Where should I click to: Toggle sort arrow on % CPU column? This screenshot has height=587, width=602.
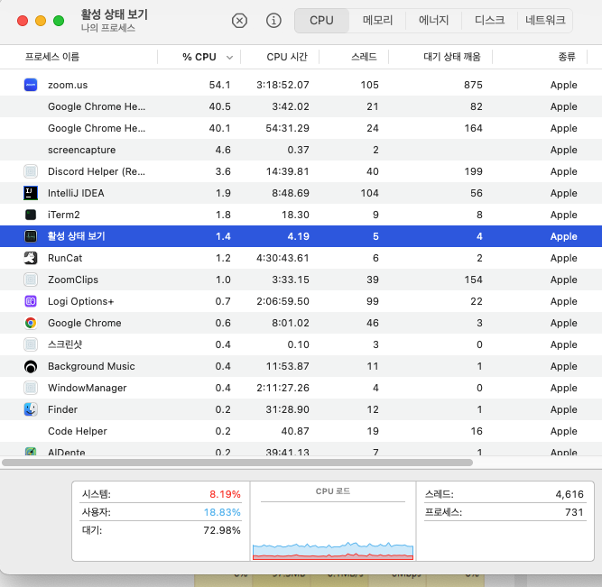tap(229, 58)
